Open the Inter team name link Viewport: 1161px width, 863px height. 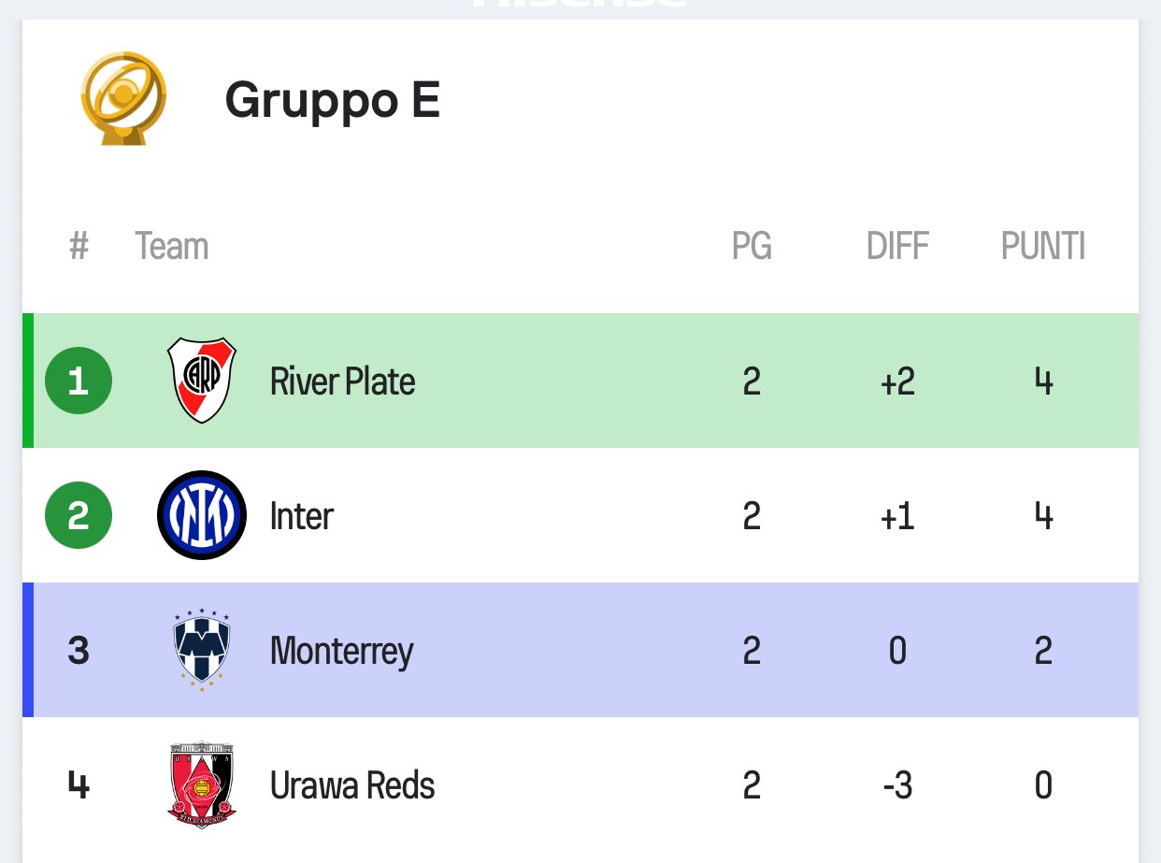click(x=301, y=516)
